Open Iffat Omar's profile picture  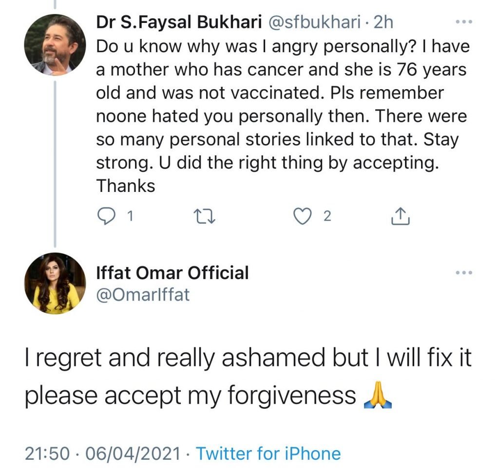[55, 283]
